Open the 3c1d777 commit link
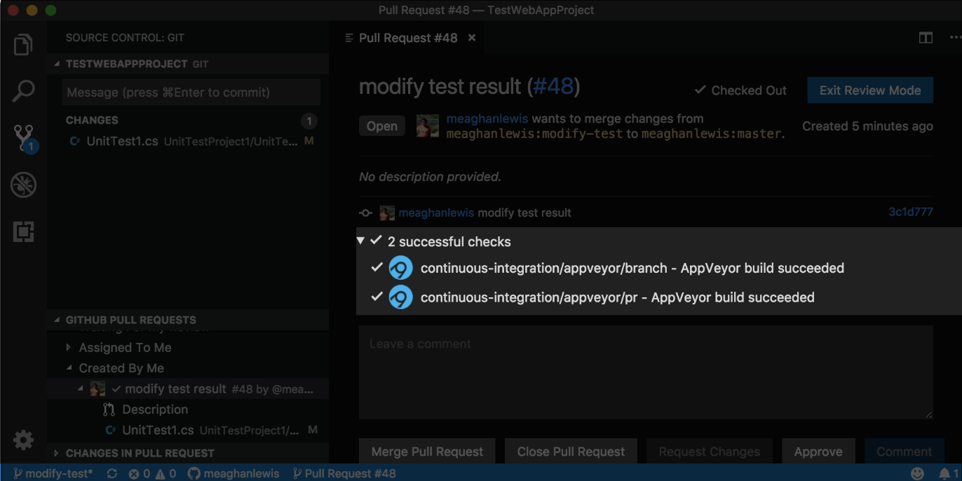Image resolution: width=962 pixels, height=481 pixels. pos(910,212)
